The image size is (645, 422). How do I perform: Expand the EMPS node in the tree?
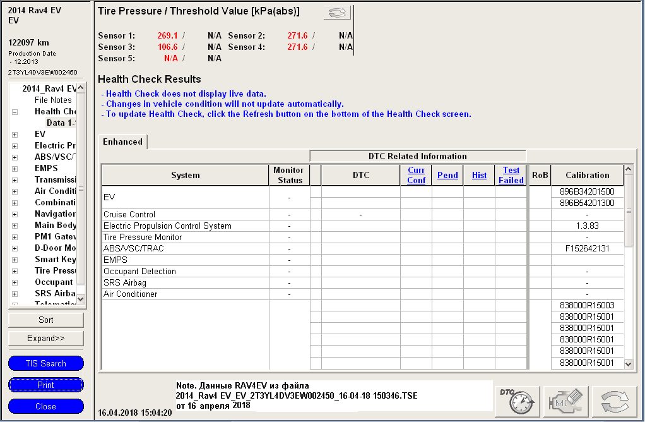tap(15, 169)
